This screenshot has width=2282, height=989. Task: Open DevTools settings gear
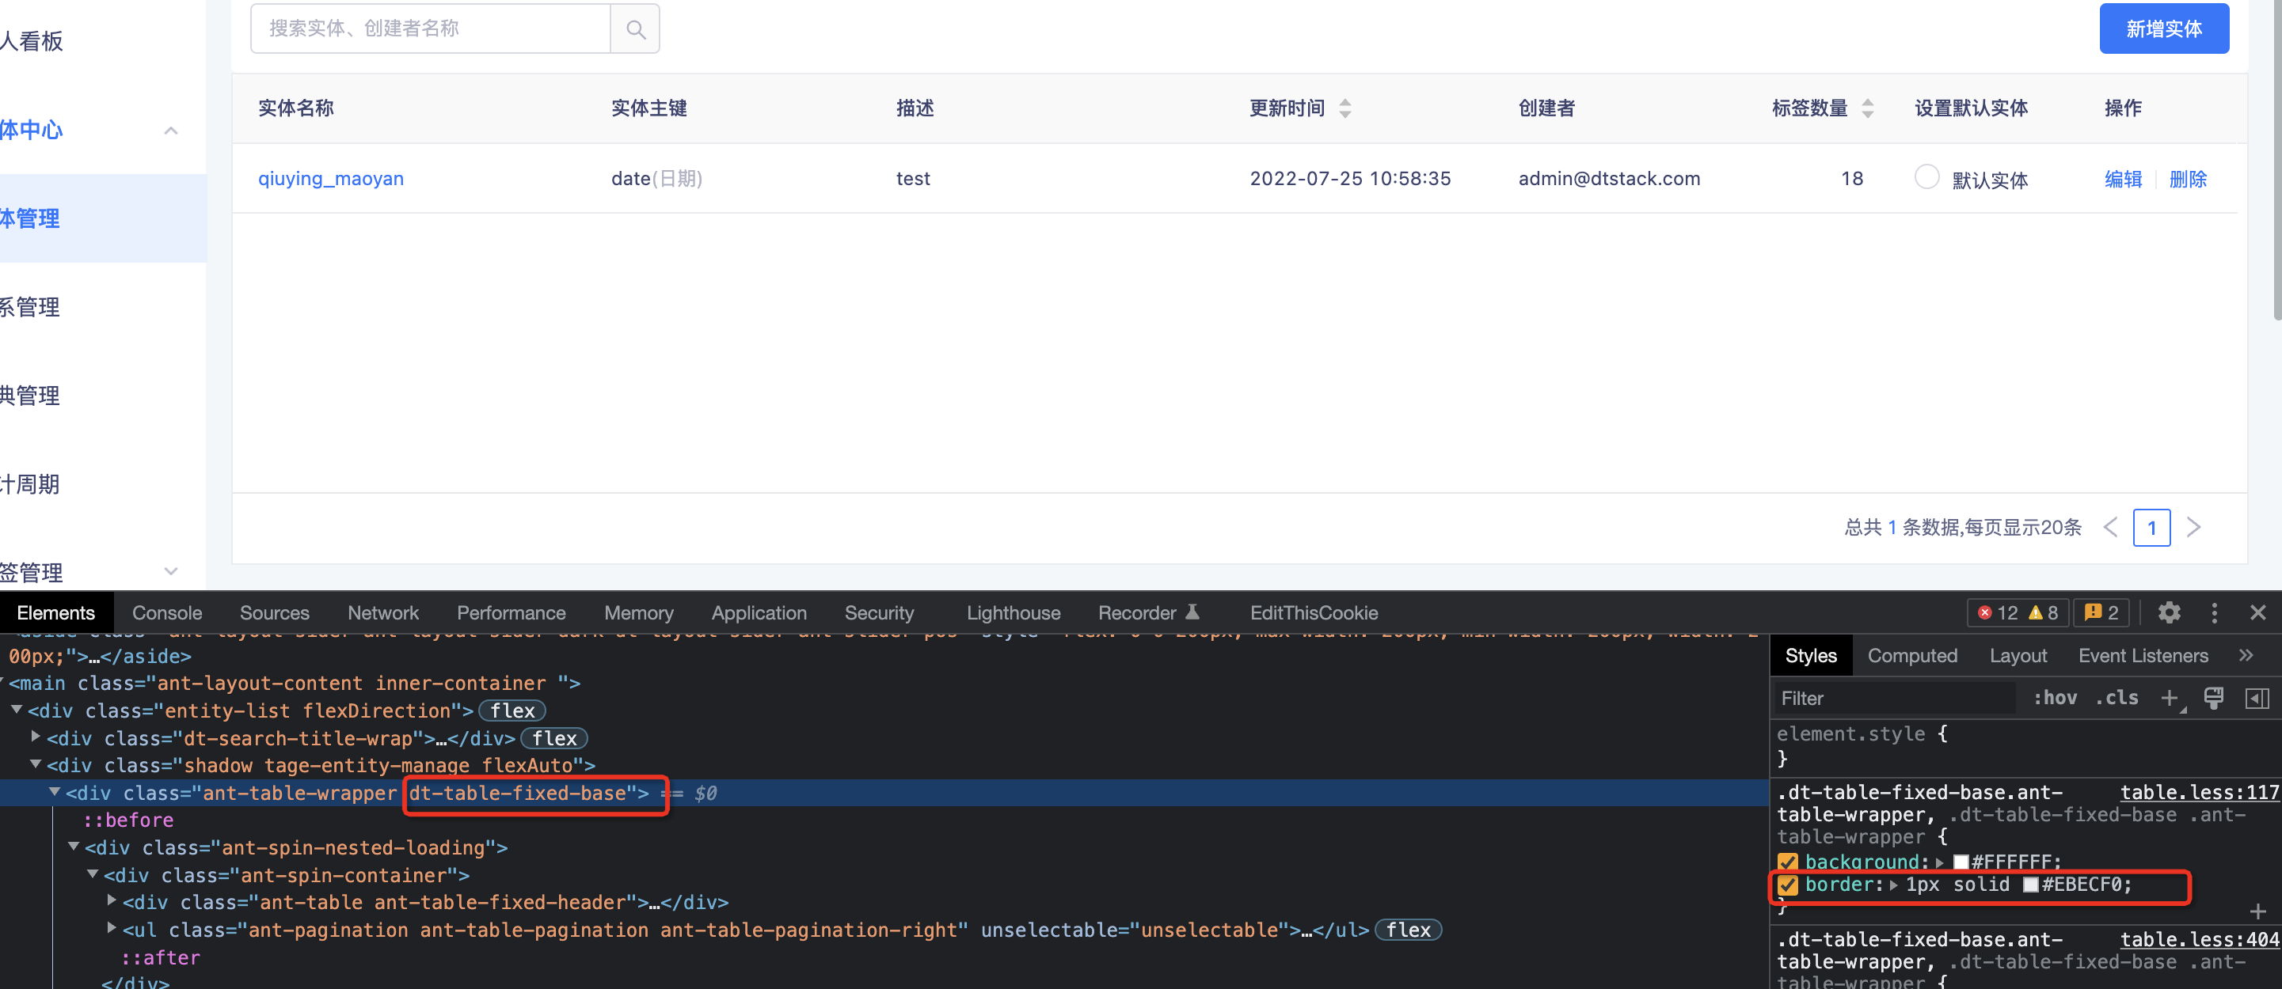[2170, 612]
